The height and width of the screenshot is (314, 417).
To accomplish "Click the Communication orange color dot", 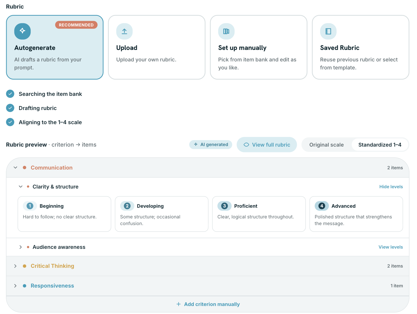I will click(x=25, y=168).
